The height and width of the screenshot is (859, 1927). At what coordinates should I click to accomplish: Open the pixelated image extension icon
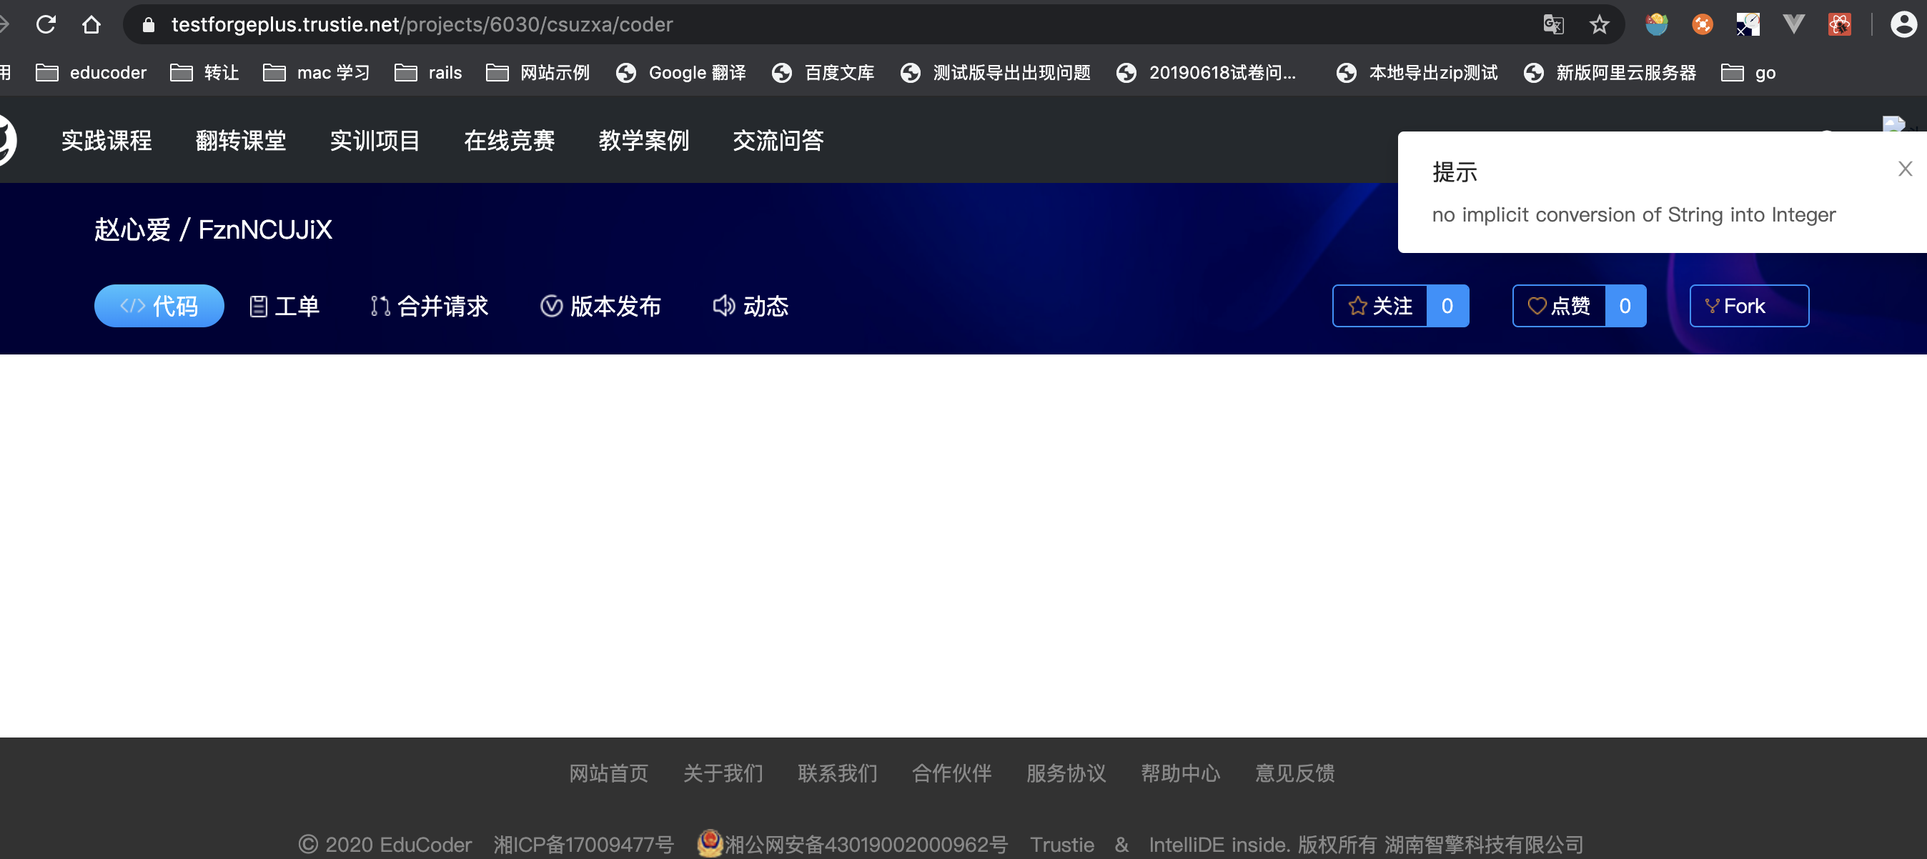coord(1748,25)
